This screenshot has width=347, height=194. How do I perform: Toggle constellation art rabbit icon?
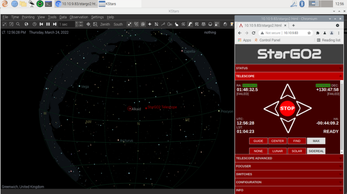[177, 24]
